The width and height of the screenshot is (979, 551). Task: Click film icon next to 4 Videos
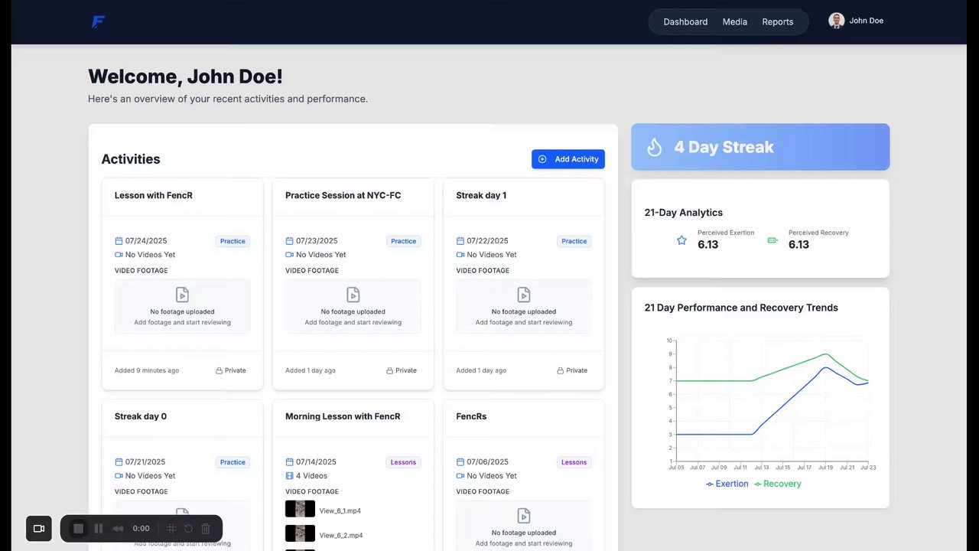[x=289, y=476]
